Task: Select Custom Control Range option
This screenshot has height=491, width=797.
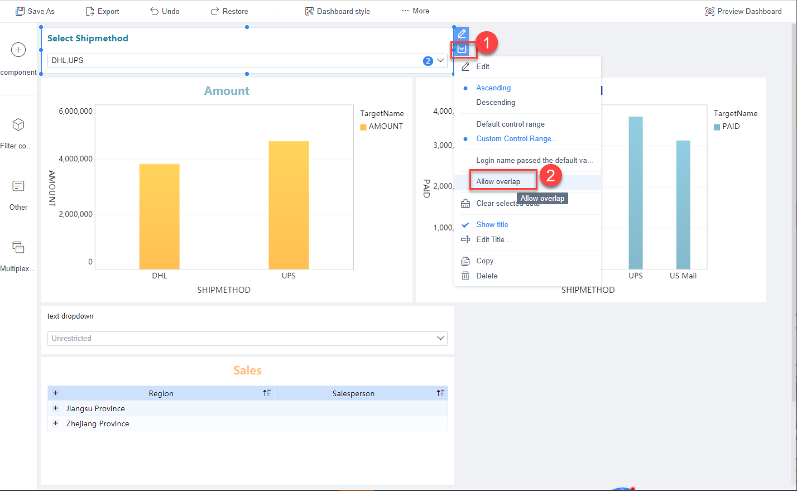Action: [x=516, y=138]
